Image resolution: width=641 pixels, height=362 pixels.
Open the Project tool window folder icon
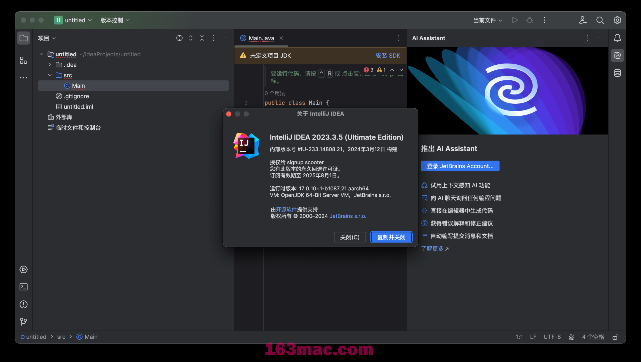pyautogui.click(x=24, y=38)
